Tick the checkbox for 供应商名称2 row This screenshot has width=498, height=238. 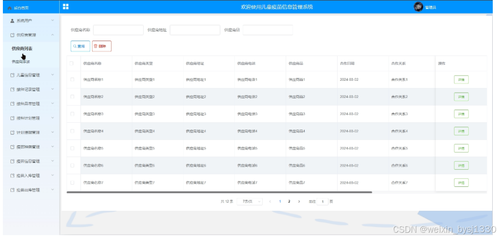point(73,97)
